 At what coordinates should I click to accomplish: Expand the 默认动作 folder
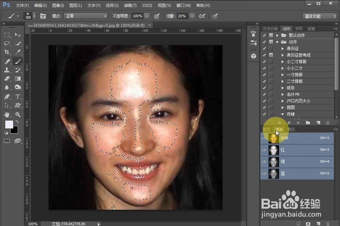(277, 35)
